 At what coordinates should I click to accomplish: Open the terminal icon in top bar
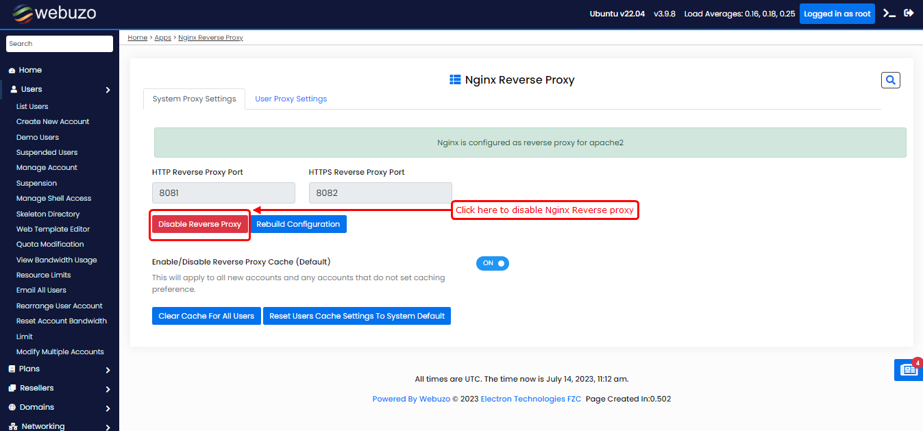click(889, 13)
